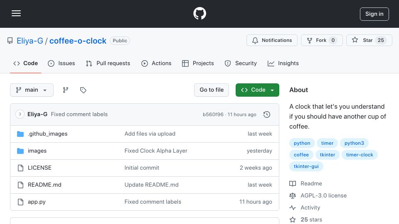Click the star icon beside 25 stars

293,220
